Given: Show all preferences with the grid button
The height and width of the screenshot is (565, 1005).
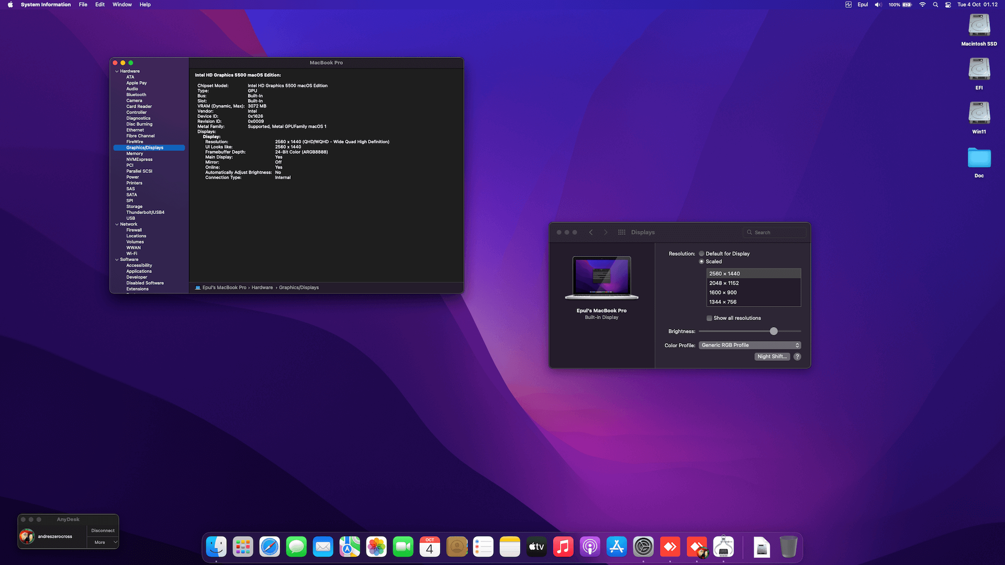Looking at the screenshot, I should 621,232.
